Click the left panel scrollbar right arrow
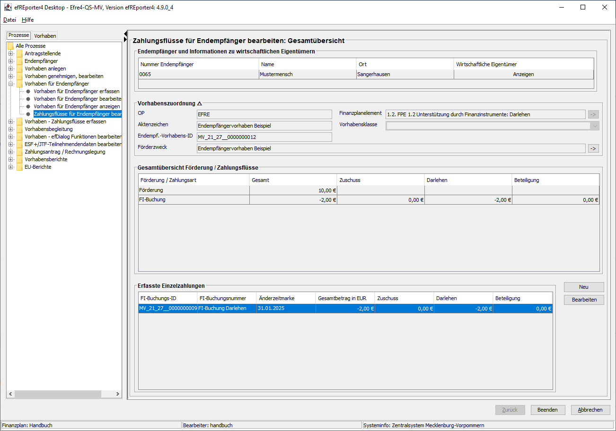The height and width of the screenshot is (431, 616). (x=118, y=394)
